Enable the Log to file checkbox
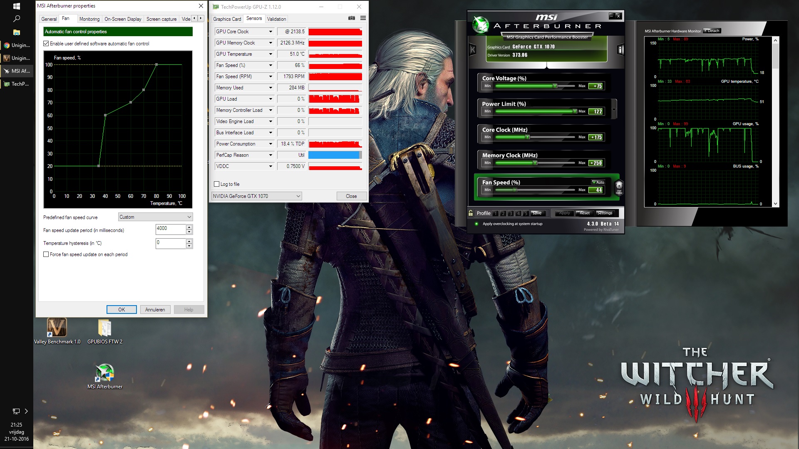Screen dimensions: 799x449 point(216,184)
